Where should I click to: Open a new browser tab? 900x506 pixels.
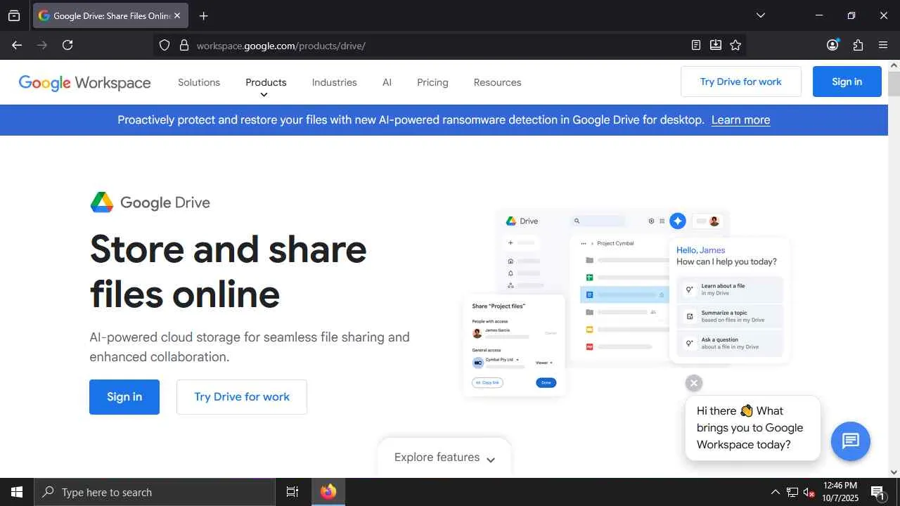point(203,15)
